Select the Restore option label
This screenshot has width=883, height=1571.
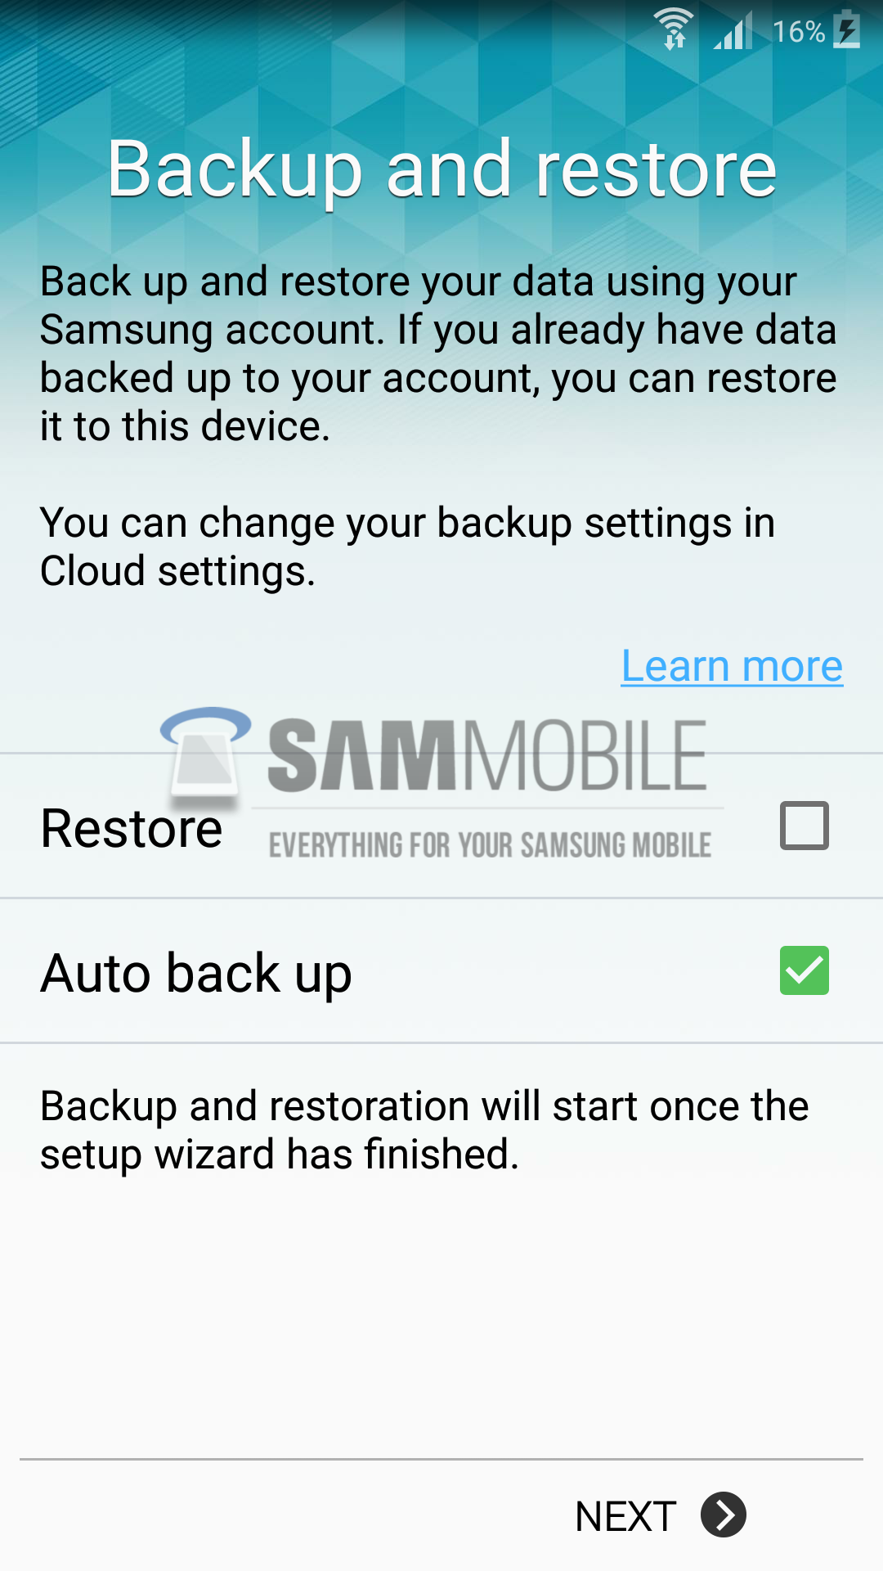(x=132, y=828)
